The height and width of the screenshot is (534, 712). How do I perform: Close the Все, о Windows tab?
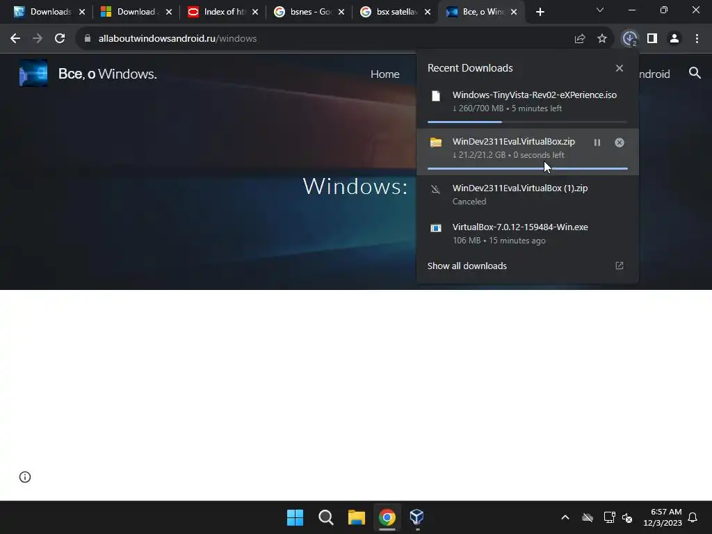[514, 12]
